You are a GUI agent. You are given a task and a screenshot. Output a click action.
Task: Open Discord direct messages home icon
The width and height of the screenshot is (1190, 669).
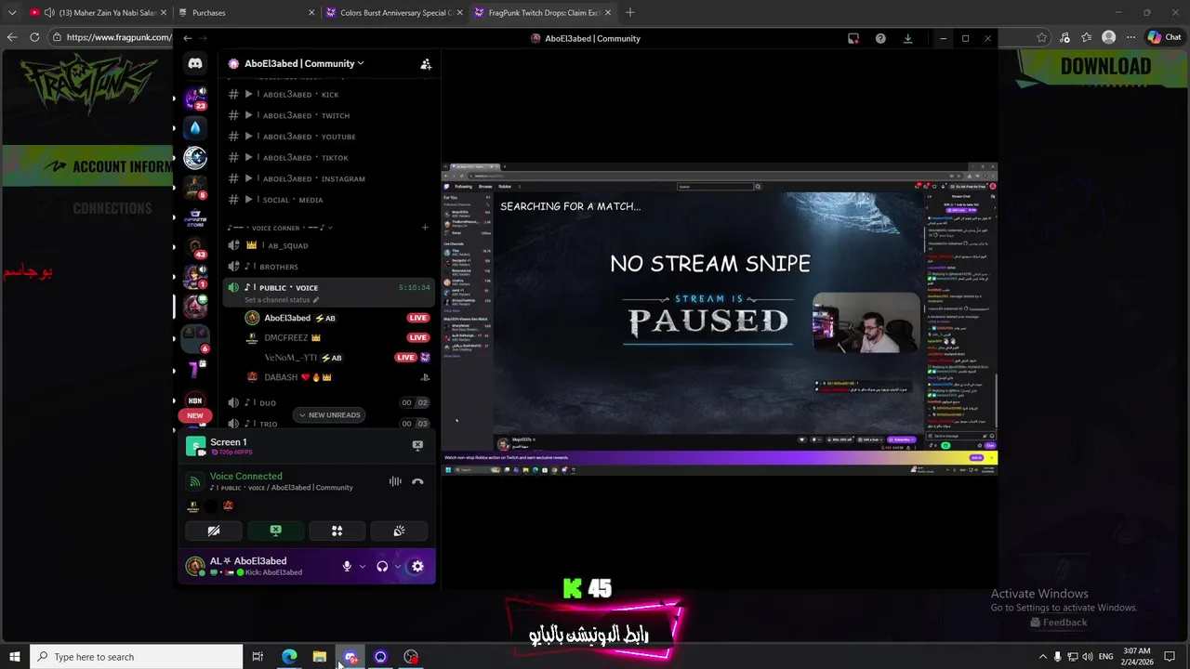point(195,63)
